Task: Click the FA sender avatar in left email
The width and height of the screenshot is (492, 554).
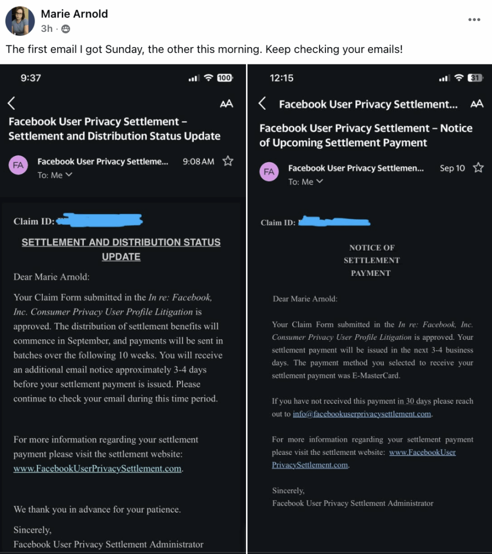Action: point(19,165)
